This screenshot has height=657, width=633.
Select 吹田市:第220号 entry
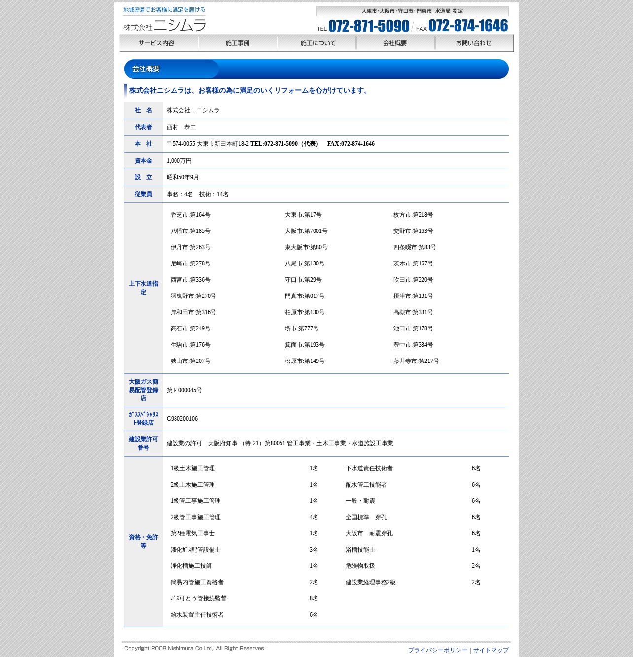(x=413, y=280)
